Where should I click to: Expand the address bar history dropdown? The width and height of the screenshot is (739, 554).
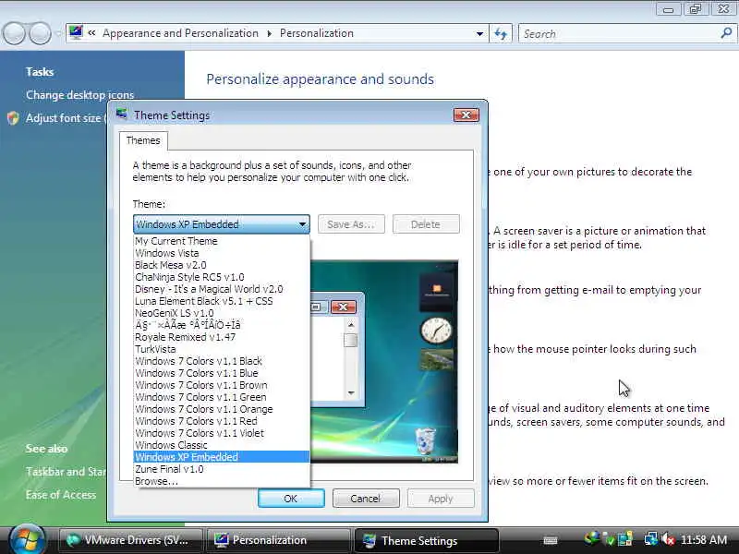(479, 33)
